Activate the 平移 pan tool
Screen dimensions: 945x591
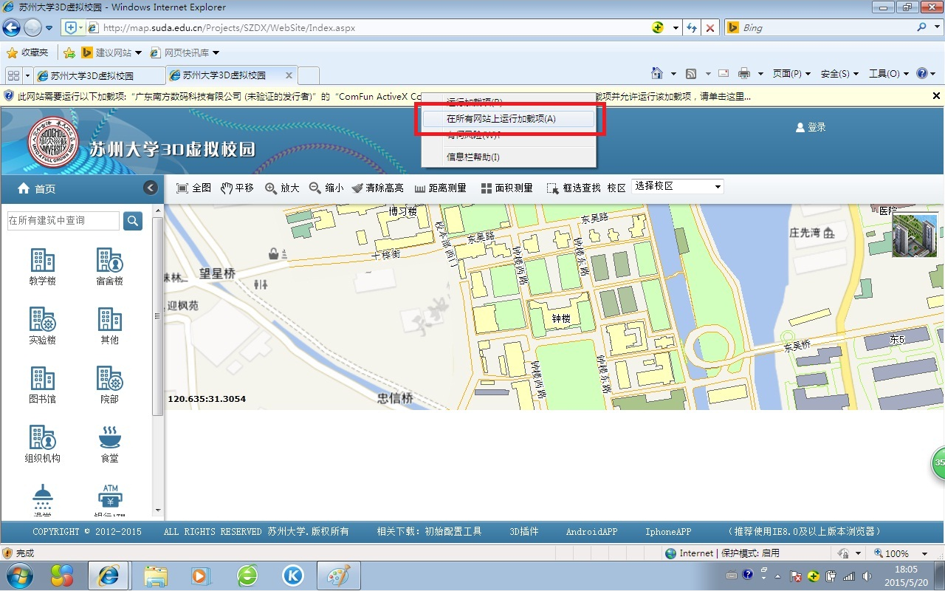tap(237, 188)
